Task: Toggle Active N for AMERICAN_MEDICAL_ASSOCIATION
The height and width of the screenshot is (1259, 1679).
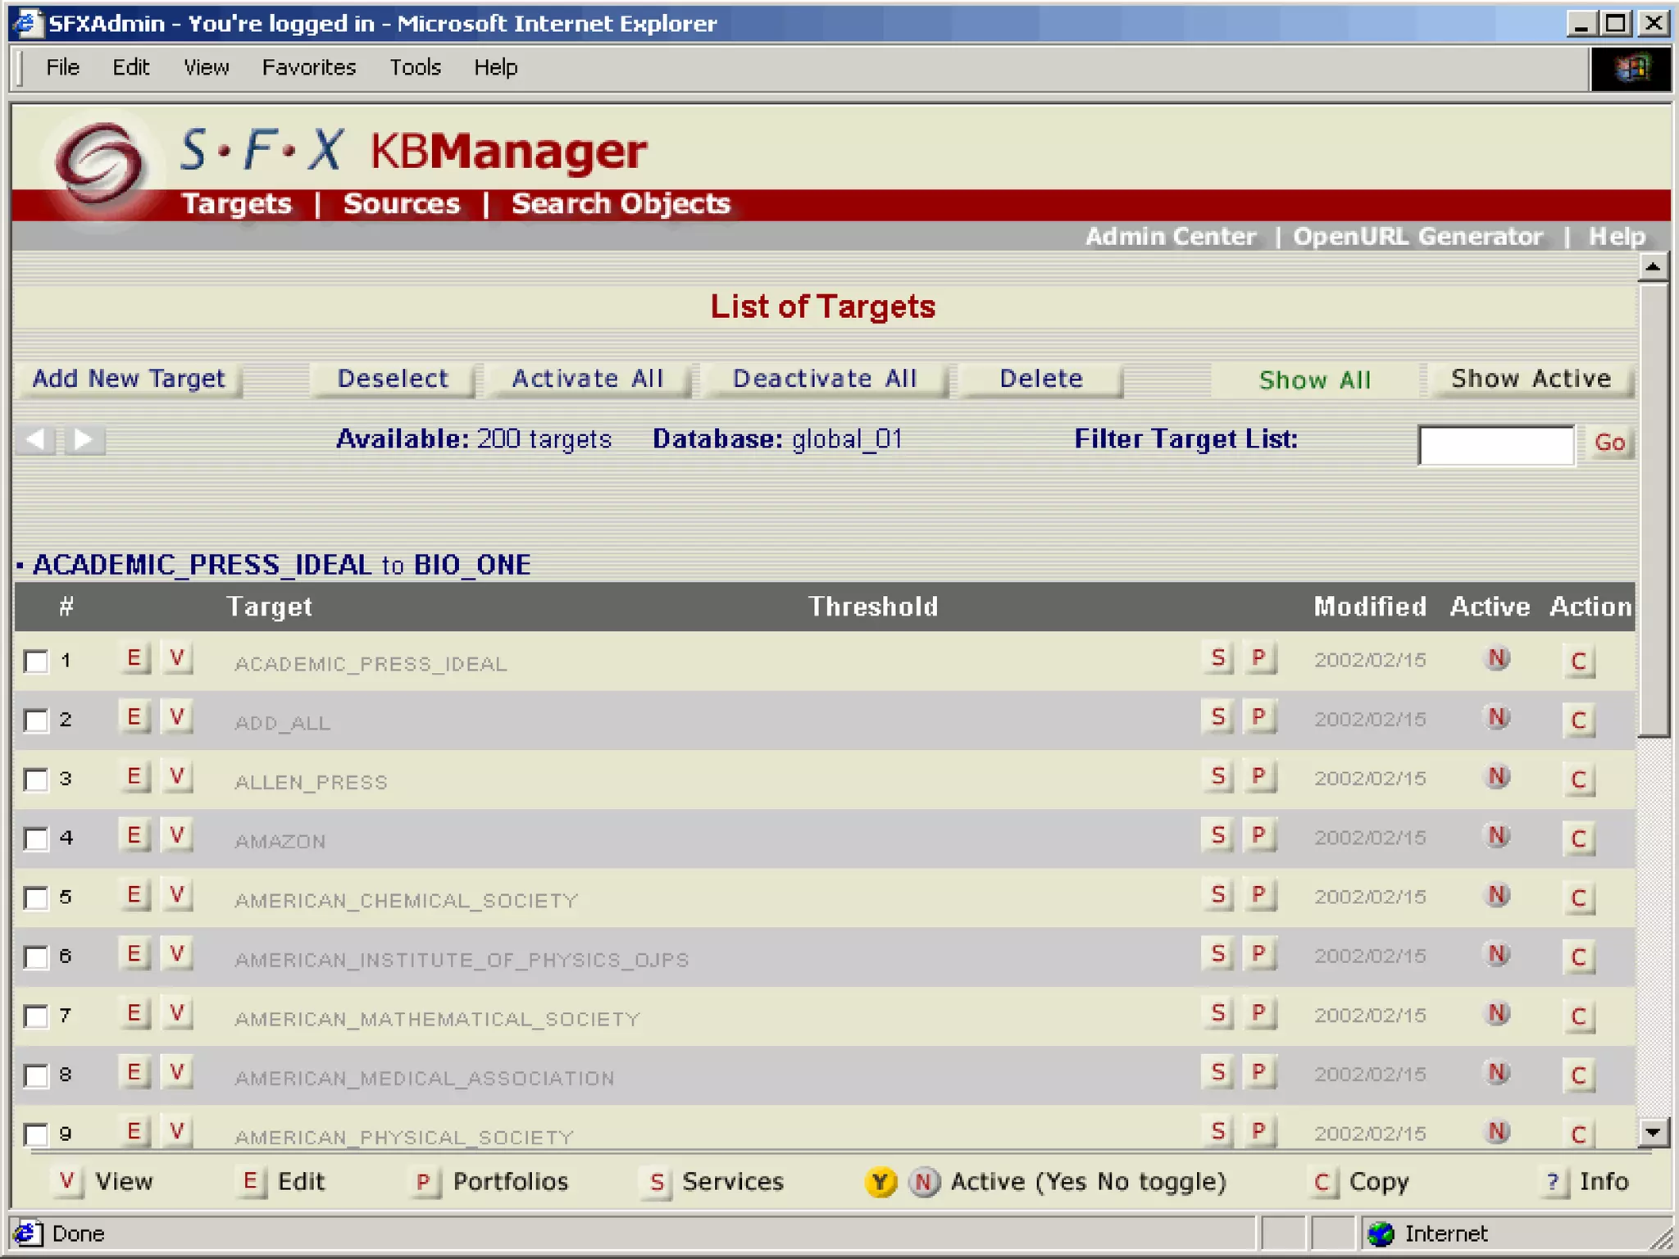Action: click(1498, 1072)
